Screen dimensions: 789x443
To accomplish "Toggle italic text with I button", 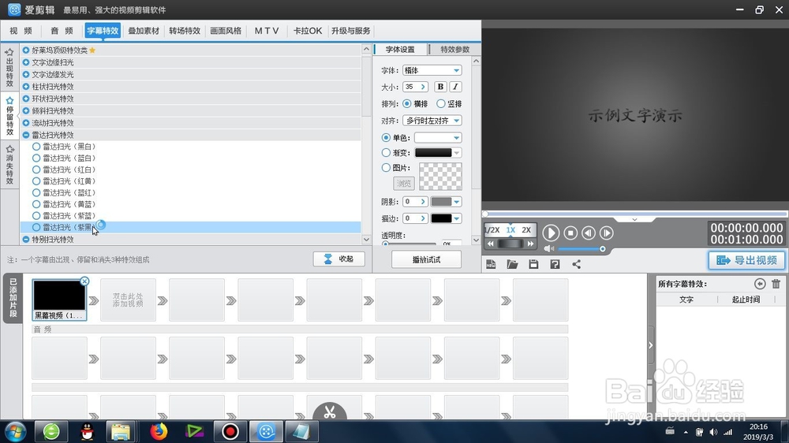I will tap(455, 87).
